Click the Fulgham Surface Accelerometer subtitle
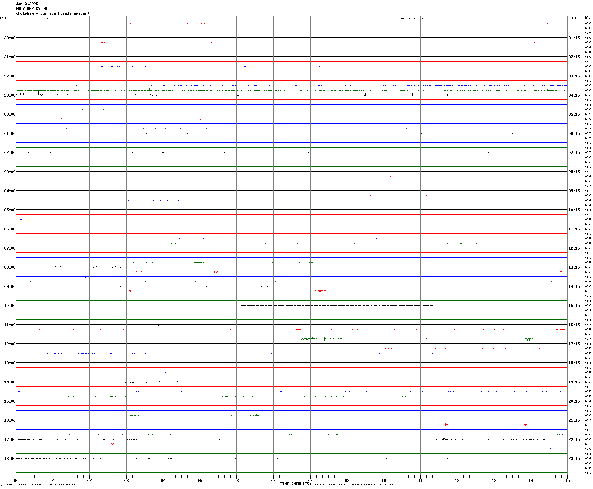The image size is (593, 489). (x=53, y=13)
